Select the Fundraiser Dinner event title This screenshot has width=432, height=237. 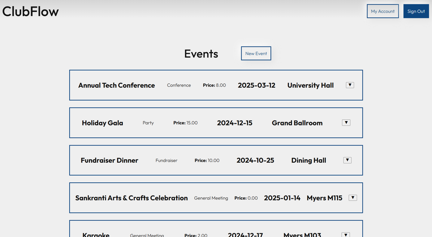[109, 161]
